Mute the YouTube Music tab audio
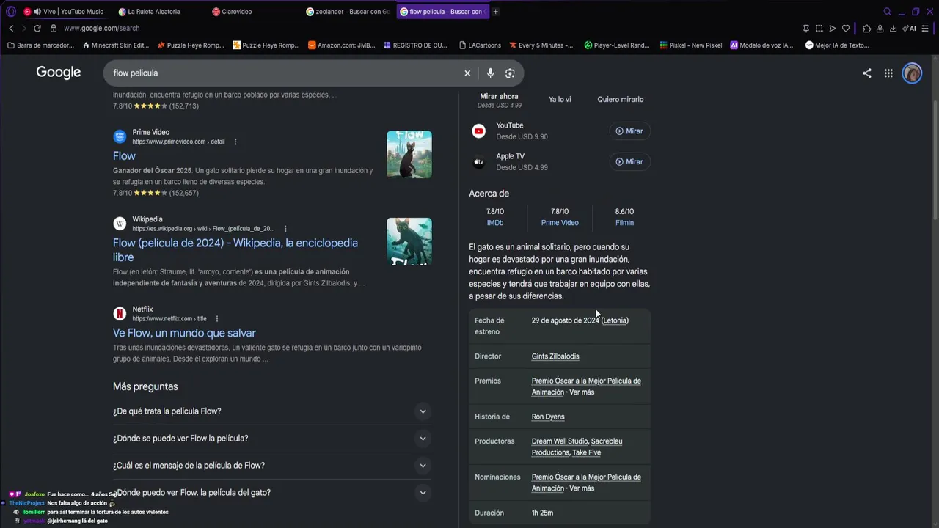Screen dimensions: 939x528 pos(37,12)
